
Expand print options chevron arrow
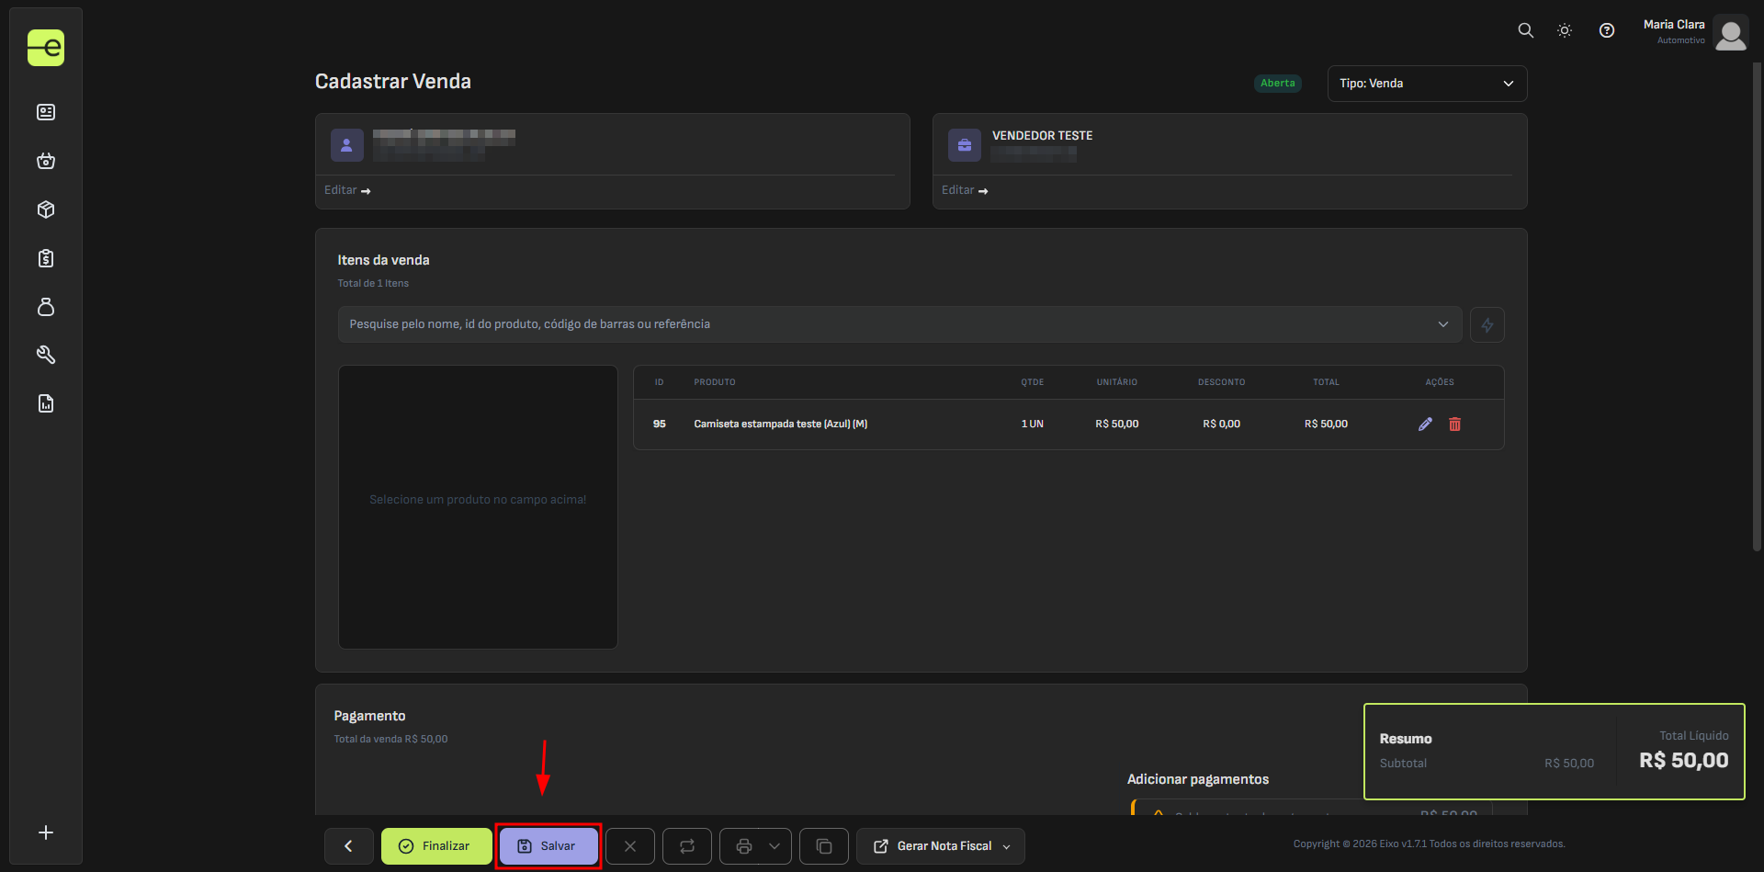(775, 846)
